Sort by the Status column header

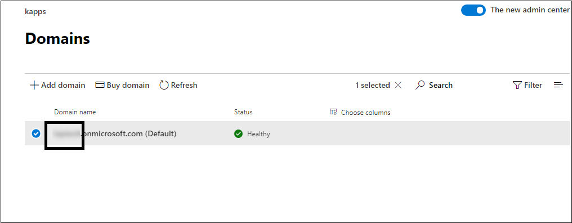tap(243, 112)
